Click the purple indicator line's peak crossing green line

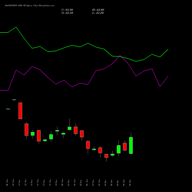click(120, 56)
